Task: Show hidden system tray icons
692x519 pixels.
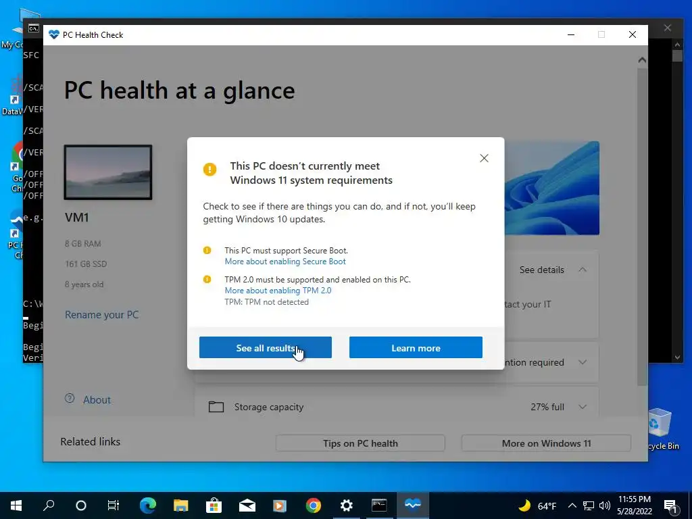Action: coord(572,505)
